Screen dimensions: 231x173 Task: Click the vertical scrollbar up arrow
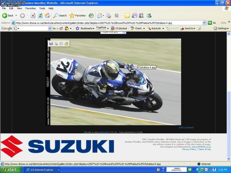point(229,34)
